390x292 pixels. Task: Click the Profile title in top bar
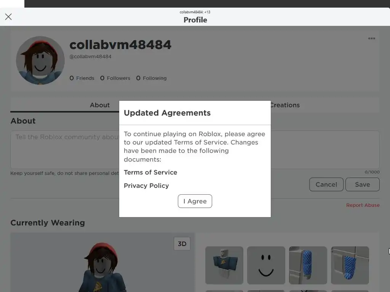coord(195,20)
